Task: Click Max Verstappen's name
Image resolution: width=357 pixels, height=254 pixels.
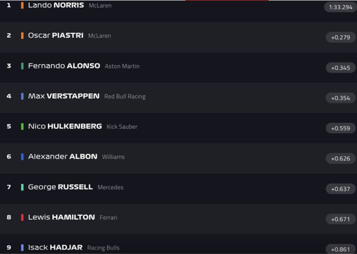Action: 64,96
